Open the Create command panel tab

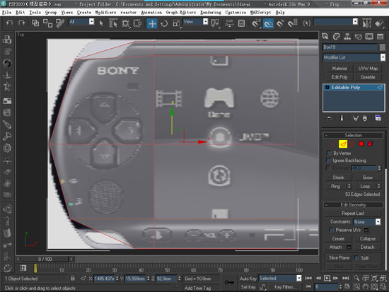point(325,37)
